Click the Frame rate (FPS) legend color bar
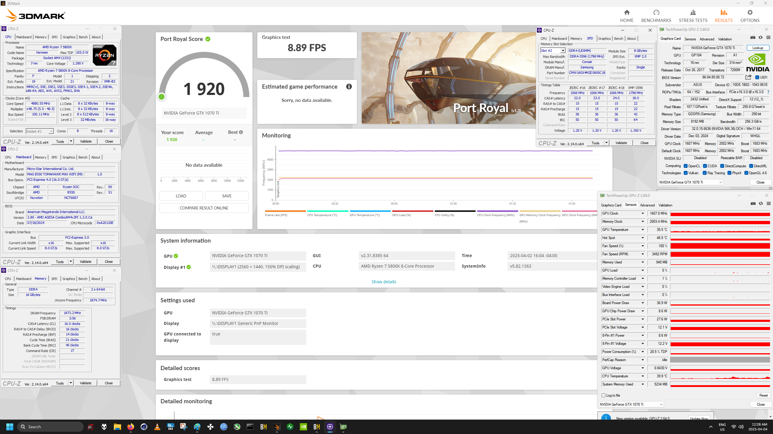This screenshot has width=773, height=434. pos(285,211)
